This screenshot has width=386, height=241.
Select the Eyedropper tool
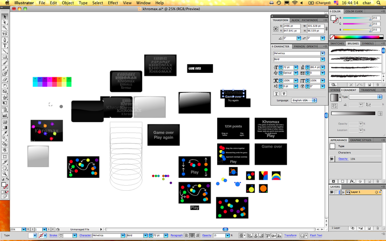pyautogui.click(x=5, y=133)
